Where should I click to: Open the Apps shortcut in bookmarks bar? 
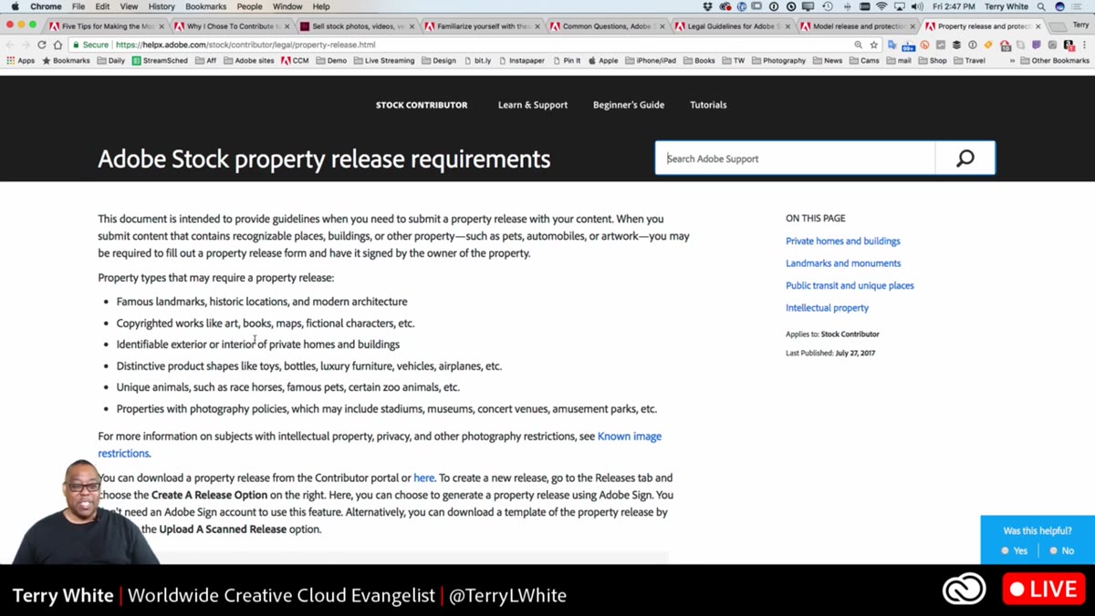click(21, 61)
